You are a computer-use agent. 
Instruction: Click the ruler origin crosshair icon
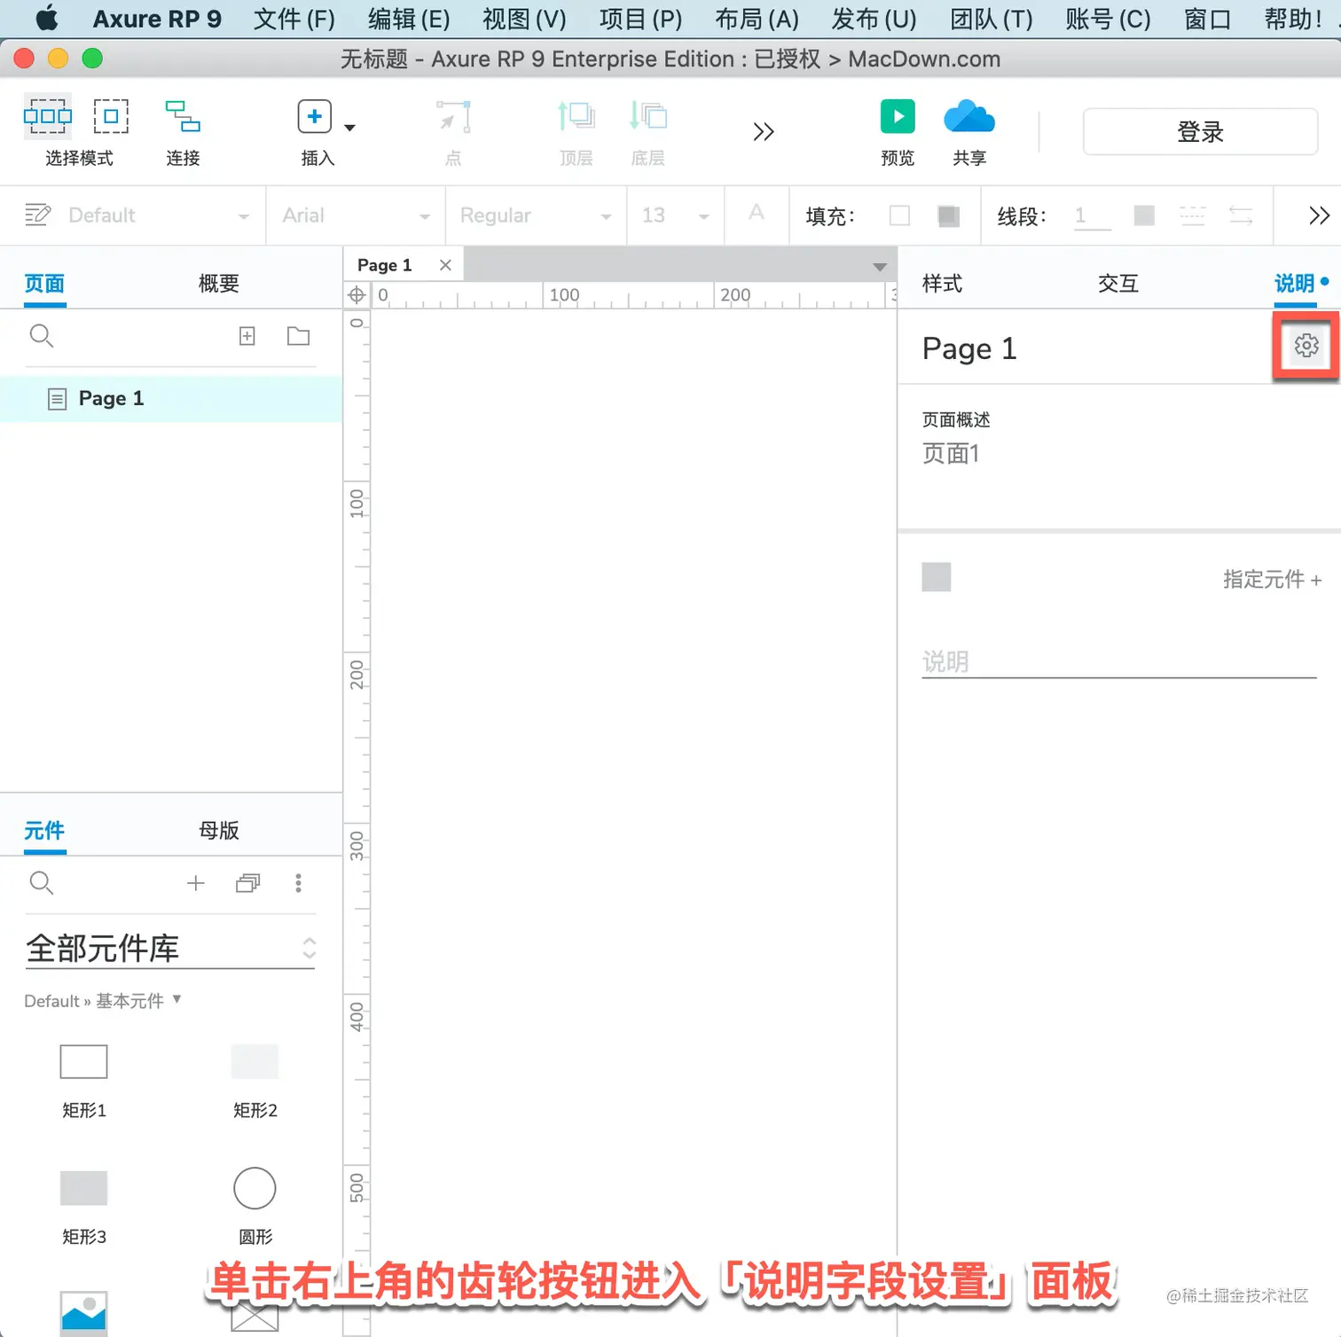[x=357, y=295]
